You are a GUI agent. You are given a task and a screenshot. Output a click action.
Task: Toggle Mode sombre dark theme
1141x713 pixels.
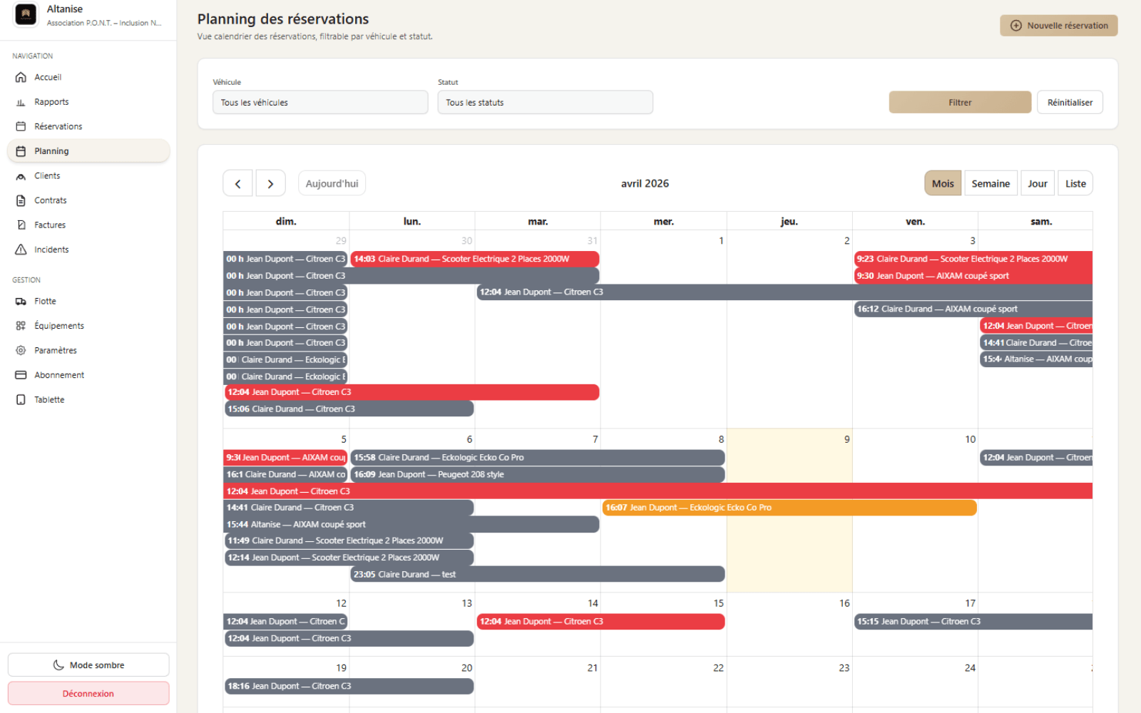point(88,665)
